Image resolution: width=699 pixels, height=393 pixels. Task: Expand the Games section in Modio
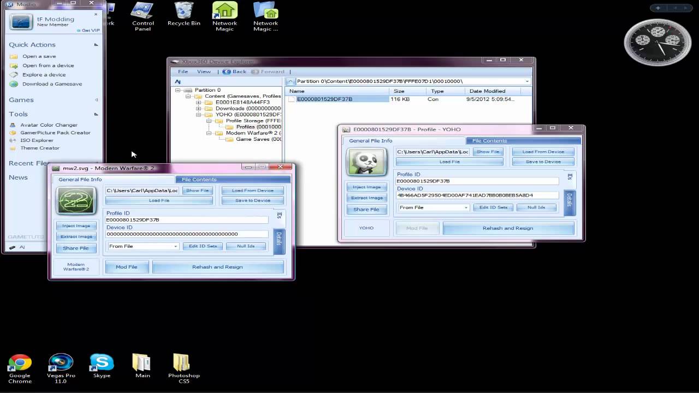(x=96, y=100)
